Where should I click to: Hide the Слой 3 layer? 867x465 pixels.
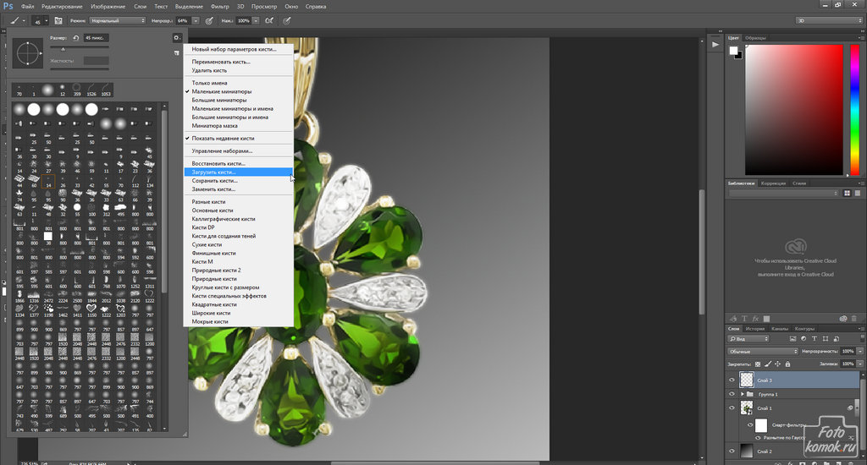pos(732,380)
